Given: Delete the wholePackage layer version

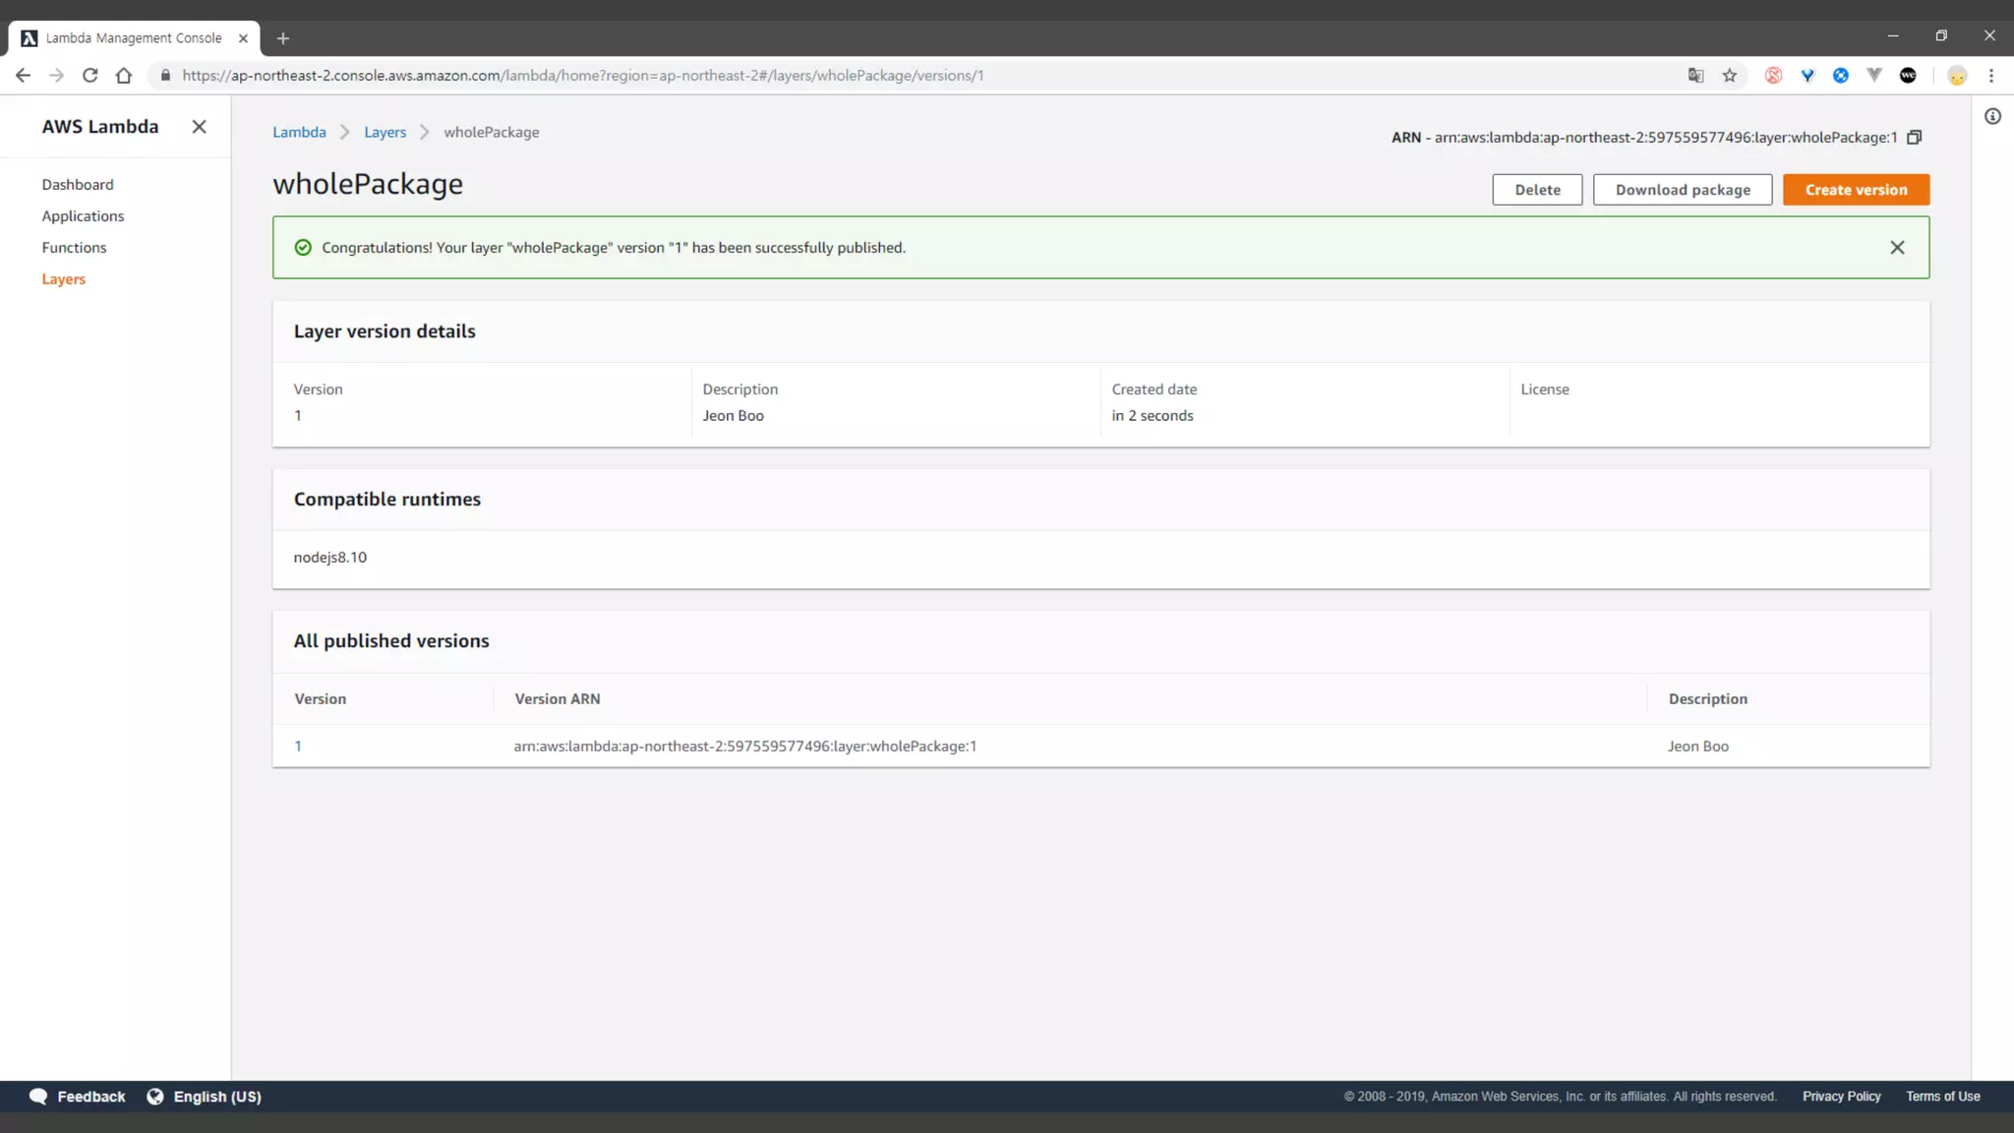Looking at the screenshot, I should [x=1537, y=190].
